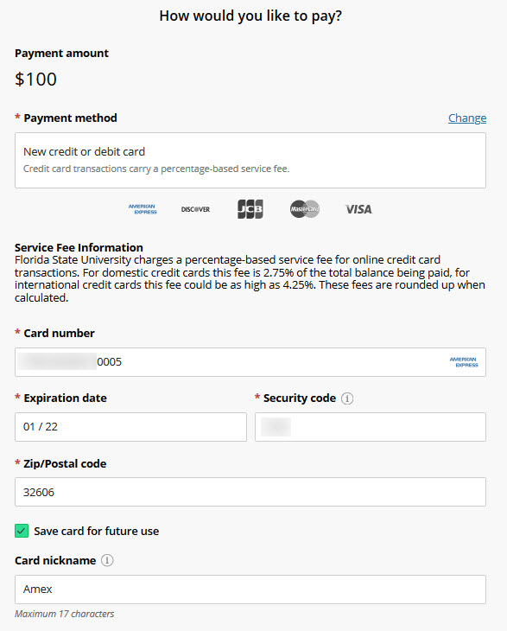This screenshot has height=631, width=507.
Task: Click the Service Fee Information heading
Action: (x=79, y=247)
